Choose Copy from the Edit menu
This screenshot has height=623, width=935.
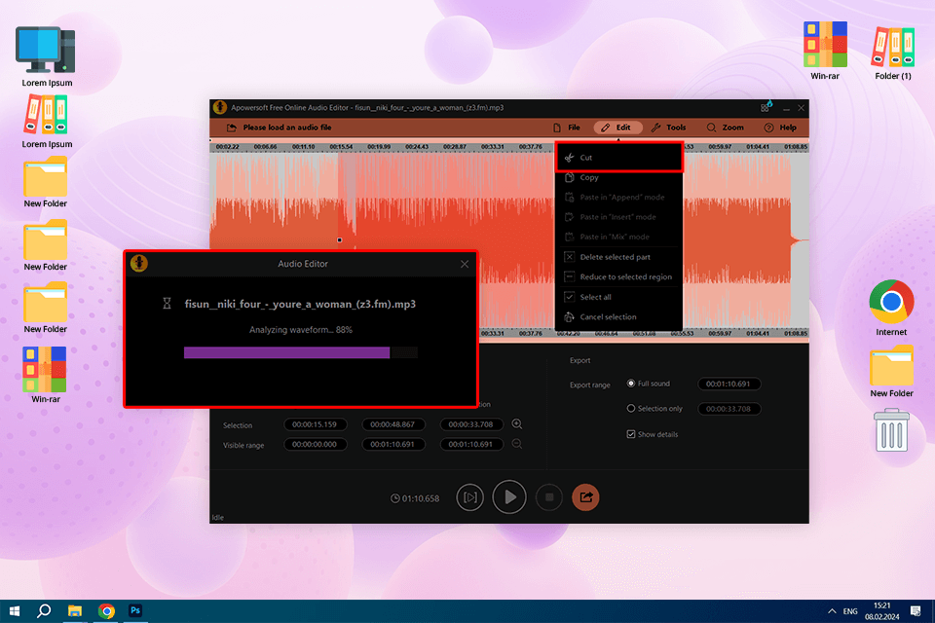[x=619, y=178]
